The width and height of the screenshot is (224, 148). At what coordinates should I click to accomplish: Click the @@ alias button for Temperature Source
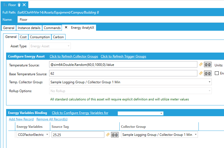click(x=208, y=65)
